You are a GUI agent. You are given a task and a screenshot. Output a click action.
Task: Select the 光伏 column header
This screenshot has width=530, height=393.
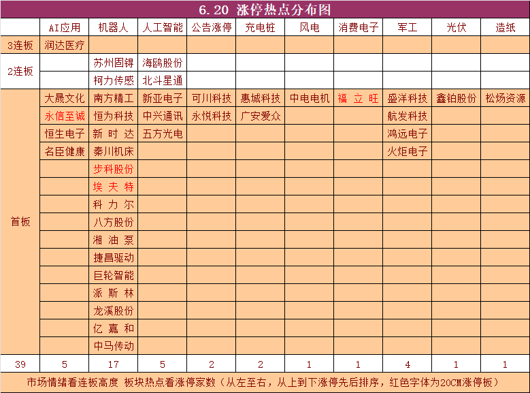click(457, 27)
